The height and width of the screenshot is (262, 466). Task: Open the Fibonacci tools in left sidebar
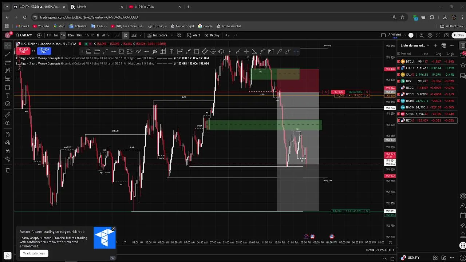pos(8,62)
